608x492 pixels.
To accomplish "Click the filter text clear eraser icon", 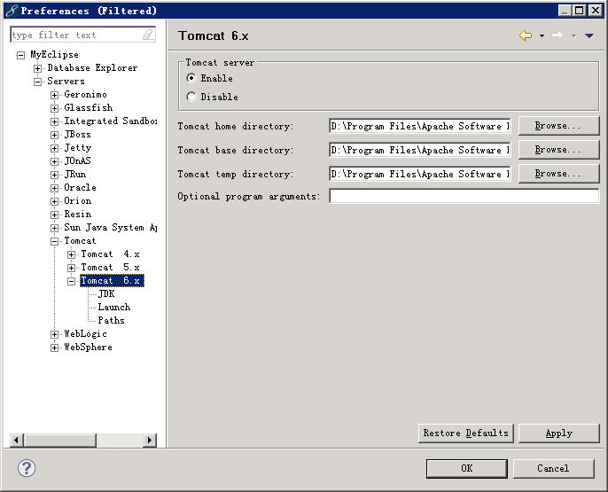I will coord(148,35).
